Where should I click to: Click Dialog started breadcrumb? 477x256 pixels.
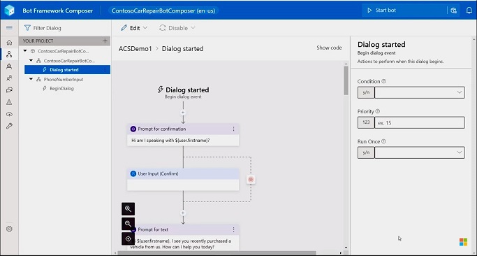[x=182, y=49]
